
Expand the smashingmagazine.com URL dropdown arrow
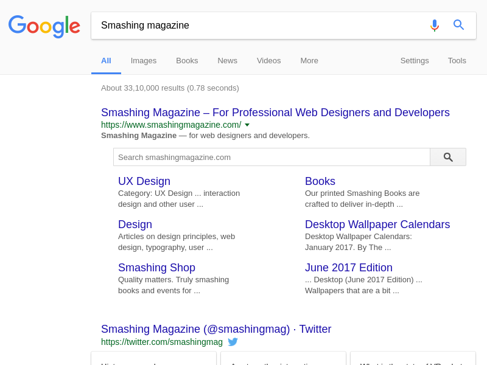[x=247, y=125]
